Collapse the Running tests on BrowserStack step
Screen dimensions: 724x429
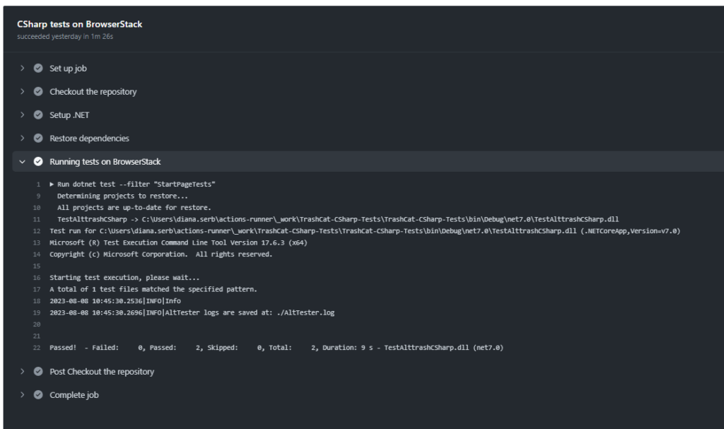pyautogui.click(x=22, y=162)
